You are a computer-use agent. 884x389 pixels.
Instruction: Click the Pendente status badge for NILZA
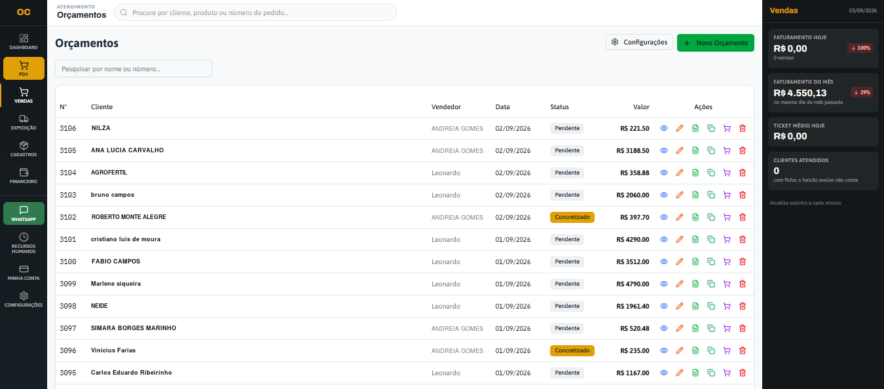coord(567,128)
